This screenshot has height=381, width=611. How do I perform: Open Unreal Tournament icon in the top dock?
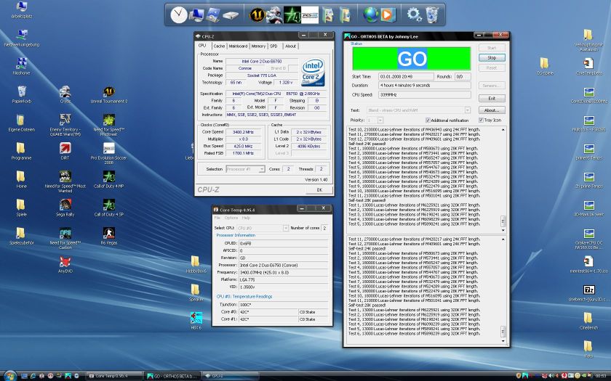coord(257,15)
